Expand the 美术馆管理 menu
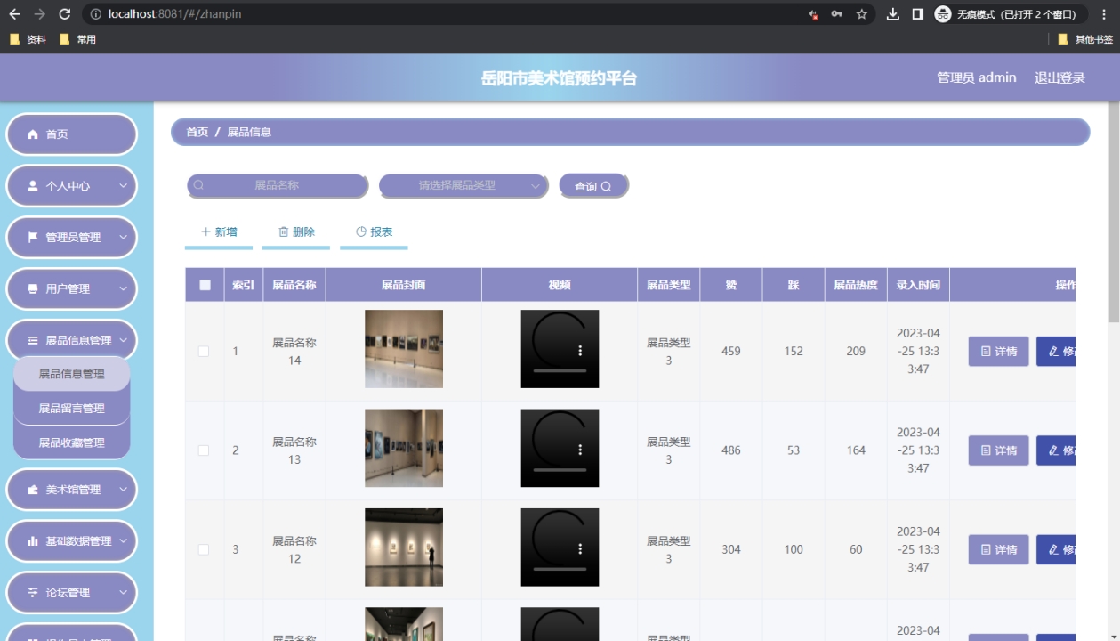This screenshot has width=1120, height=641. tap(72, 489)
